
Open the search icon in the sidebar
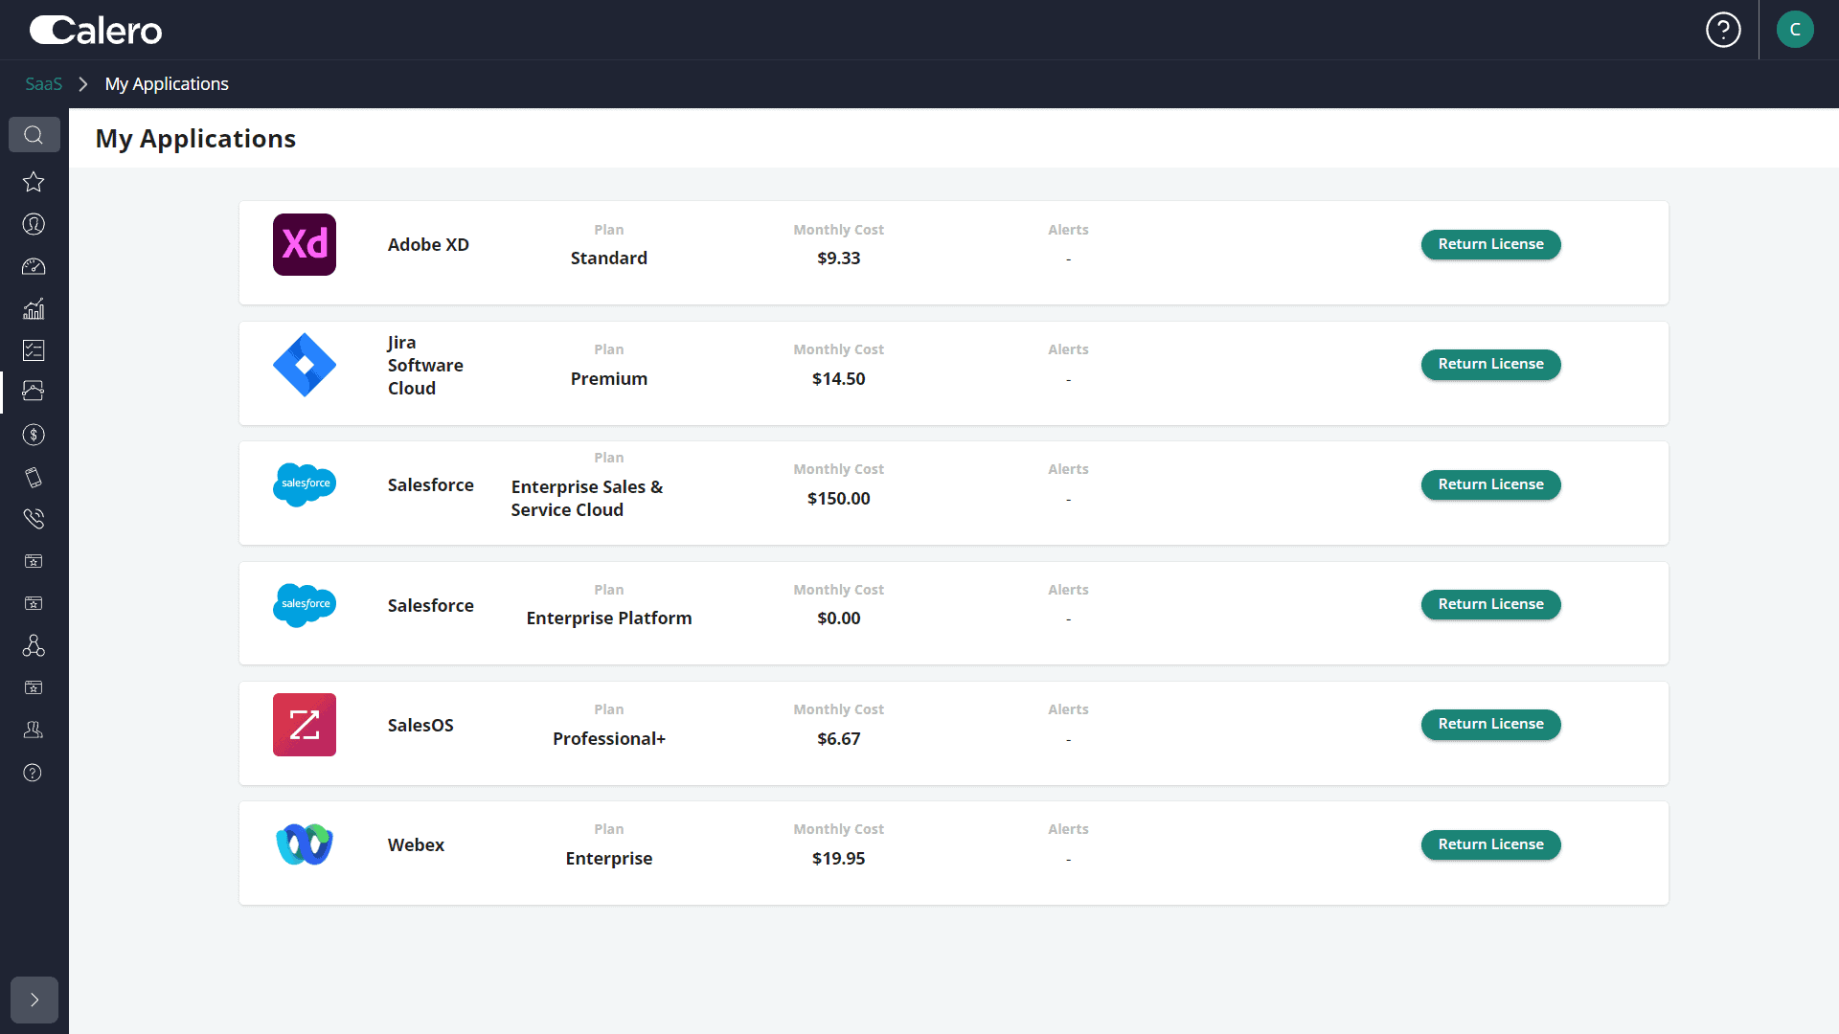click(34, 135)
